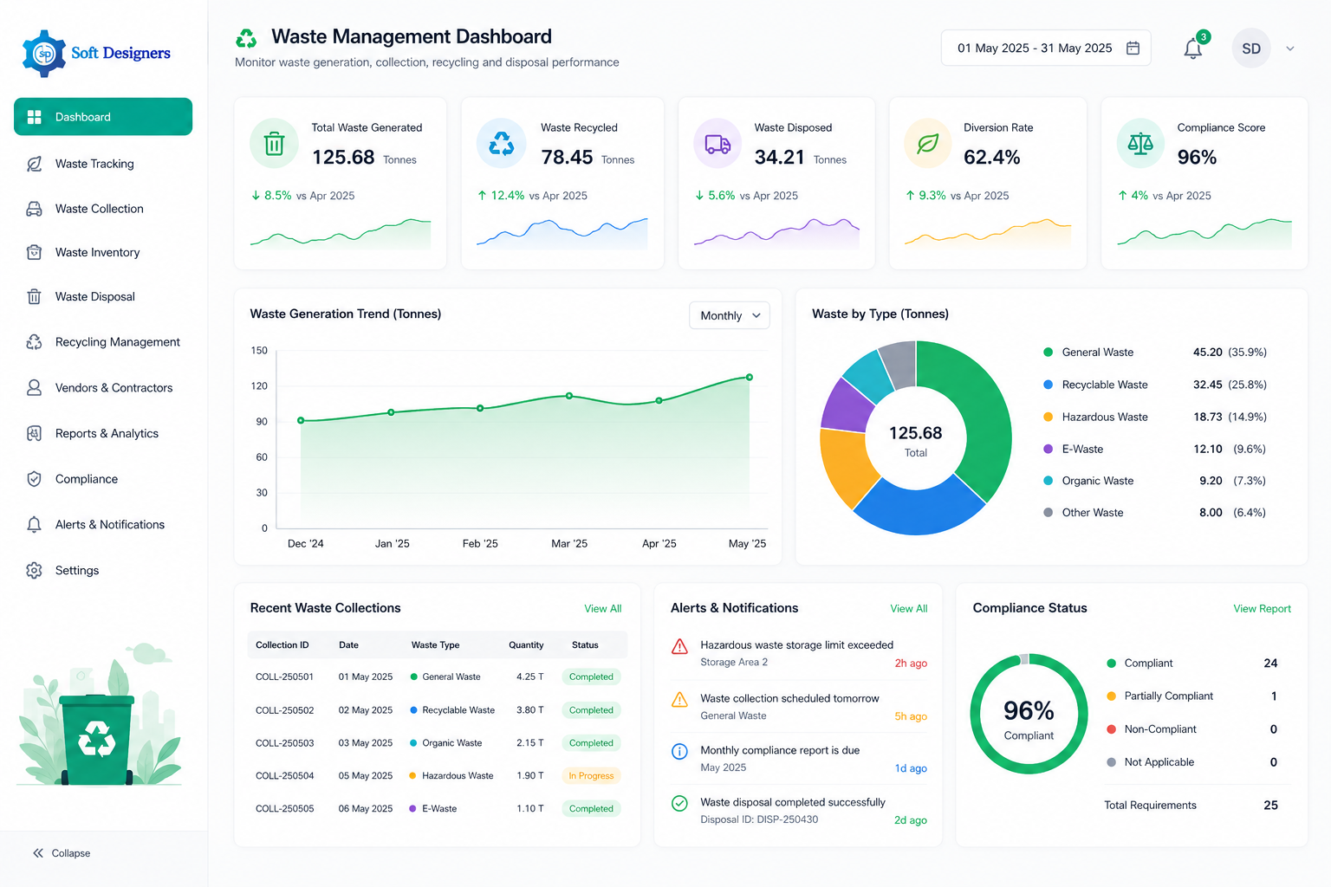The image size is (1331, 887).
Task: Click green check icon for disposal completed alert
Action: pyautogui.click(x=680, y=803)
